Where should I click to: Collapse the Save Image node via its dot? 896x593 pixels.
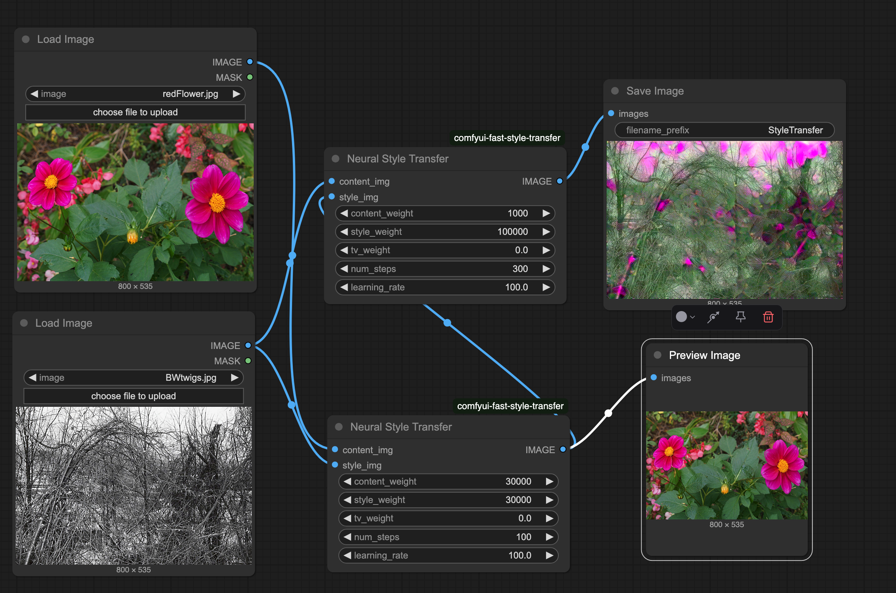pyautogui.click(x=615, y=91)
